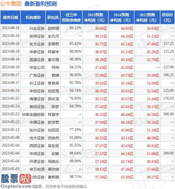Click researcher name 赵树理
Viewport: 175px width, 189px height.
[x=53, y=28]
